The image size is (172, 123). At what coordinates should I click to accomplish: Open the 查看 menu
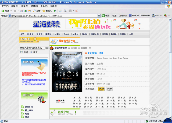tap(24, 6)
